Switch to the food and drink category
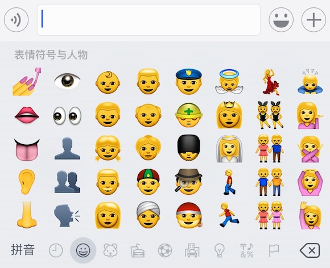Screen dimensions: 330x268 (138, 250)
